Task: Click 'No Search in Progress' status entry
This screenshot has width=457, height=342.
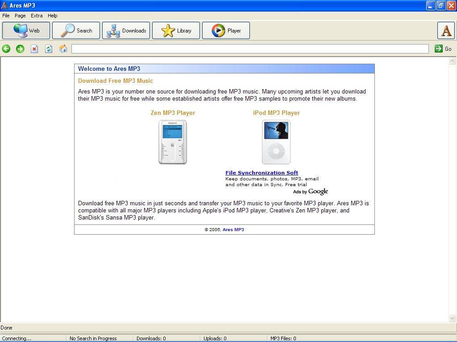Action: (x=93, y=338)
